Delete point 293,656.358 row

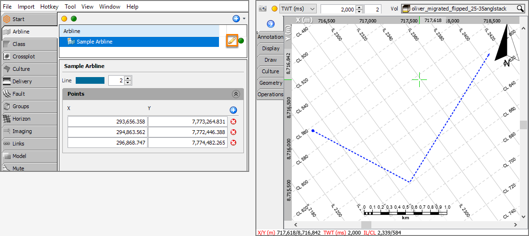pyautogui.click(x=233, y=122)
